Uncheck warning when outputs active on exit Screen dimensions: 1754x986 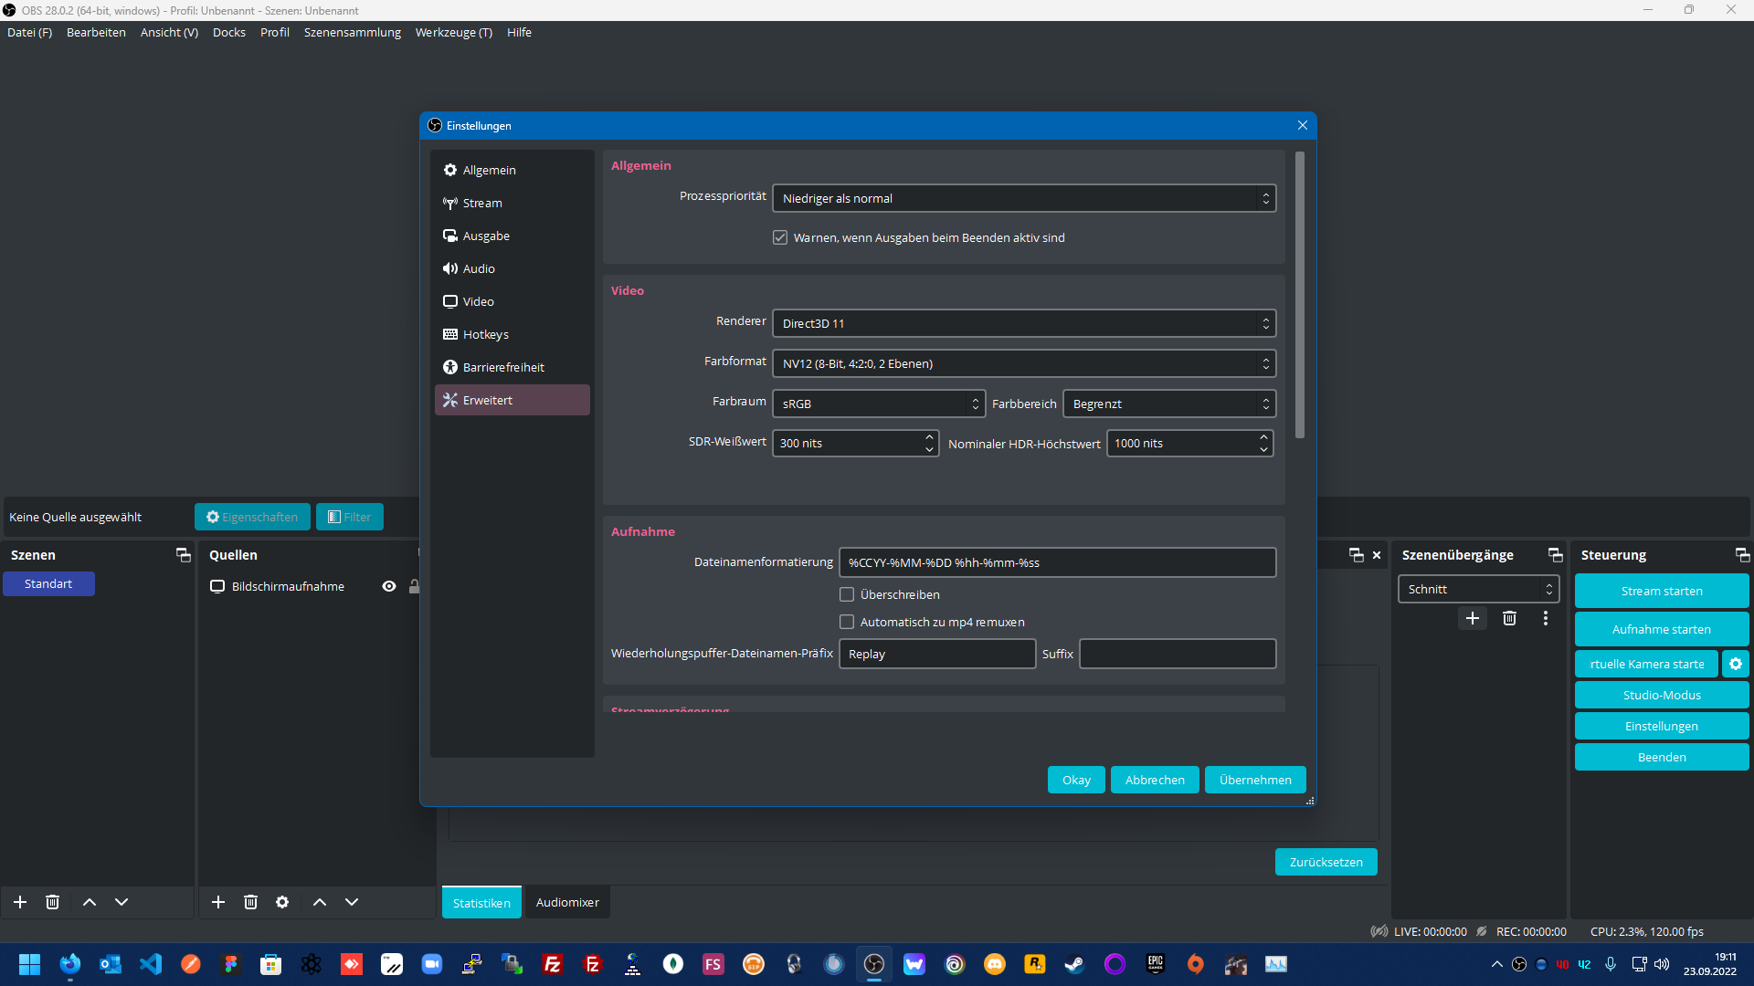point(780,237)
